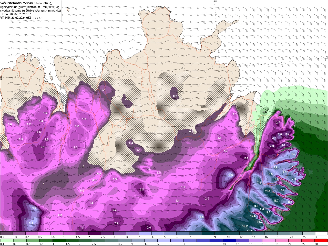Click the 2.2 value label

[x=115, y=210]
